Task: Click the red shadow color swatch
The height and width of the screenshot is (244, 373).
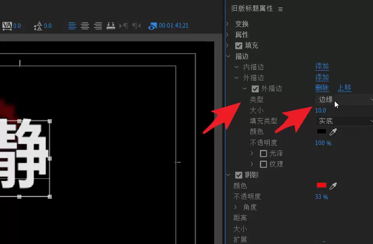Action: (x=321, y=185)
